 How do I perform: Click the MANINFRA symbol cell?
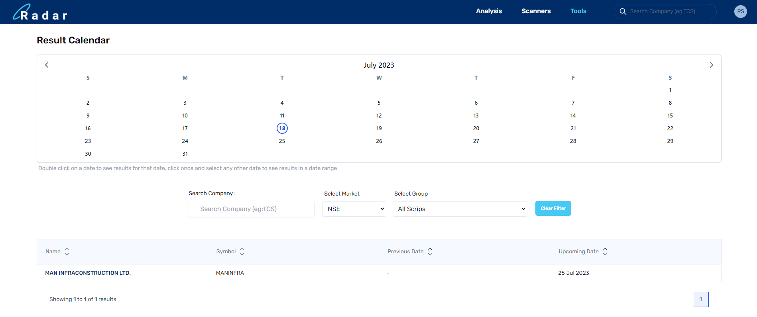pos(230,273)
